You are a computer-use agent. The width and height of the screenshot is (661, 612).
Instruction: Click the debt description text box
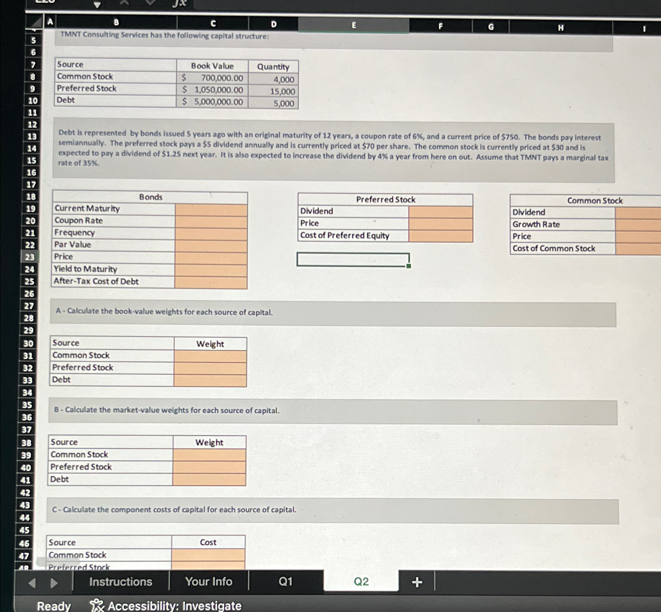pyautogui.click(x=333, y=151)
